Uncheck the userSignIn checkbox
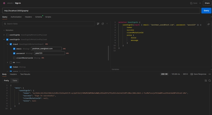This screenshot has height=115, width=212. point(7,39)
